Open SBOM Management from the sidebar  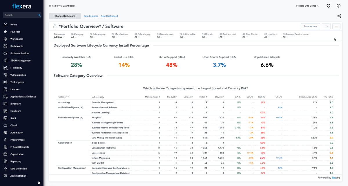[x=6, y=60]
